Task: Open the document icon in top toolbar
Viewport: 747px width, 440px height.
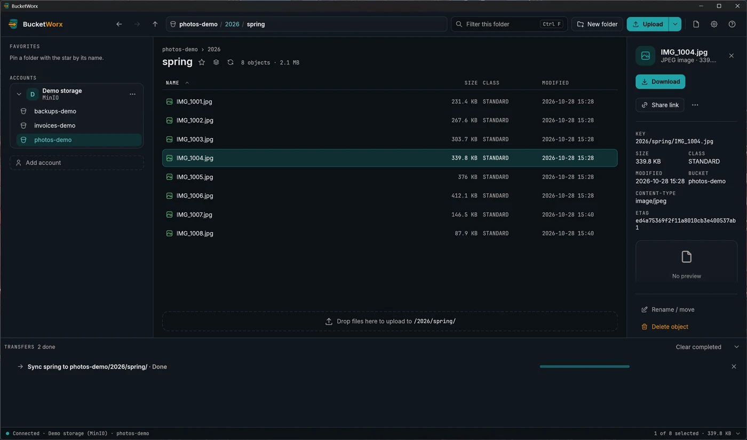Action: coord(696,24)
